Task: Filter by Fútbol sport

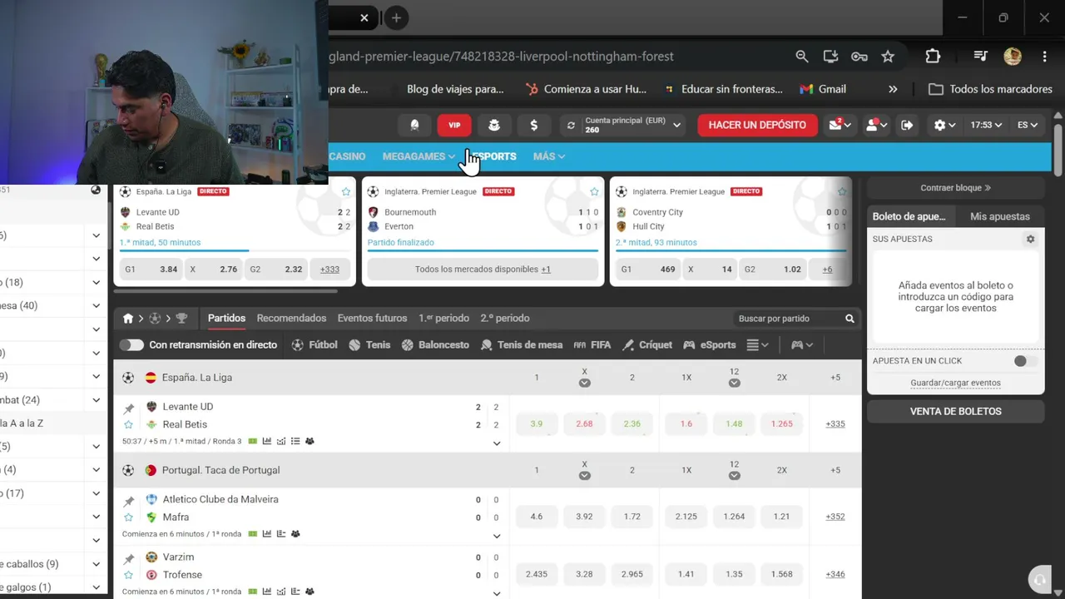Action: click(315, 344)
